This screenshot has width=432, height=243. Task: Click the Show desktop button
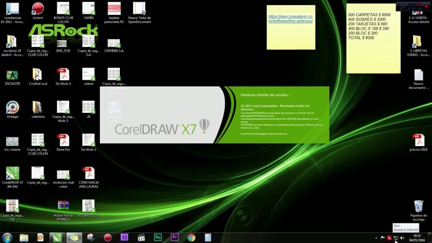(x=430, y=238)
